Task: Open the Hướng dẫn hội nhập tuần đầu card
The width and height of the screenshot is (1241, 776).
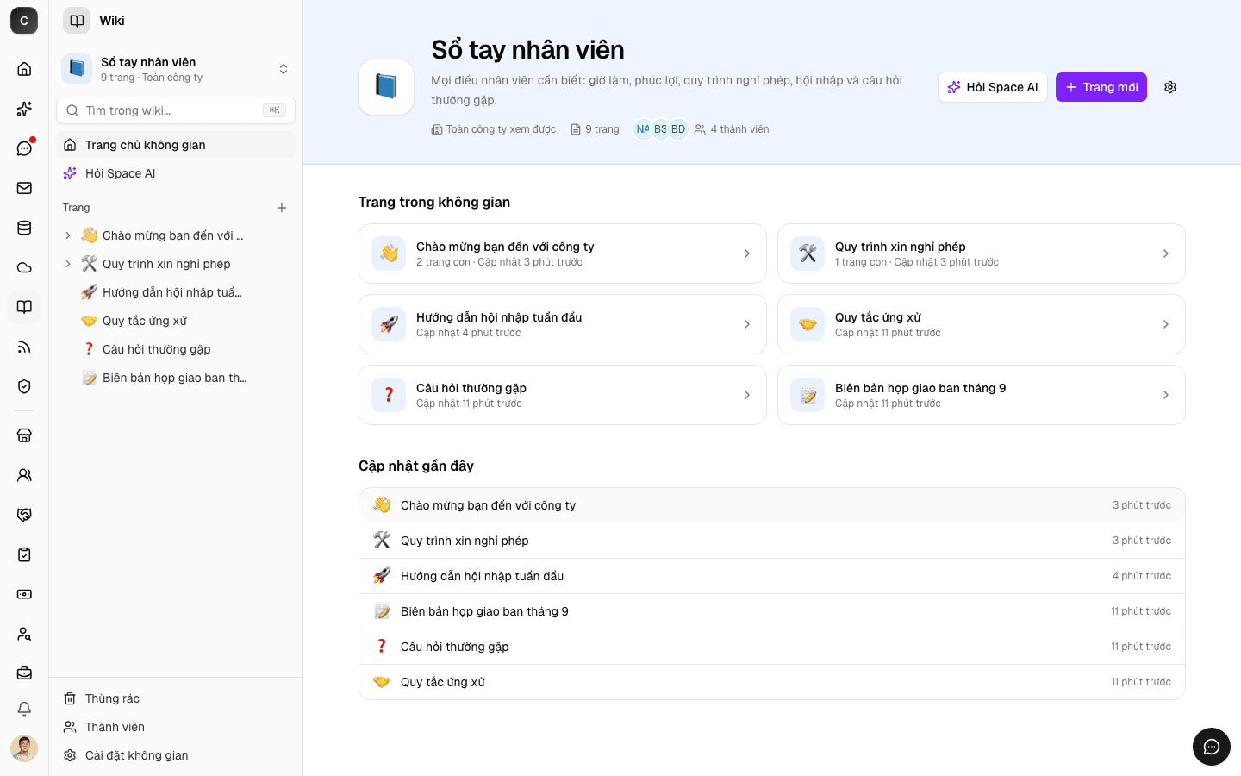Action: (x=563, y=324)
